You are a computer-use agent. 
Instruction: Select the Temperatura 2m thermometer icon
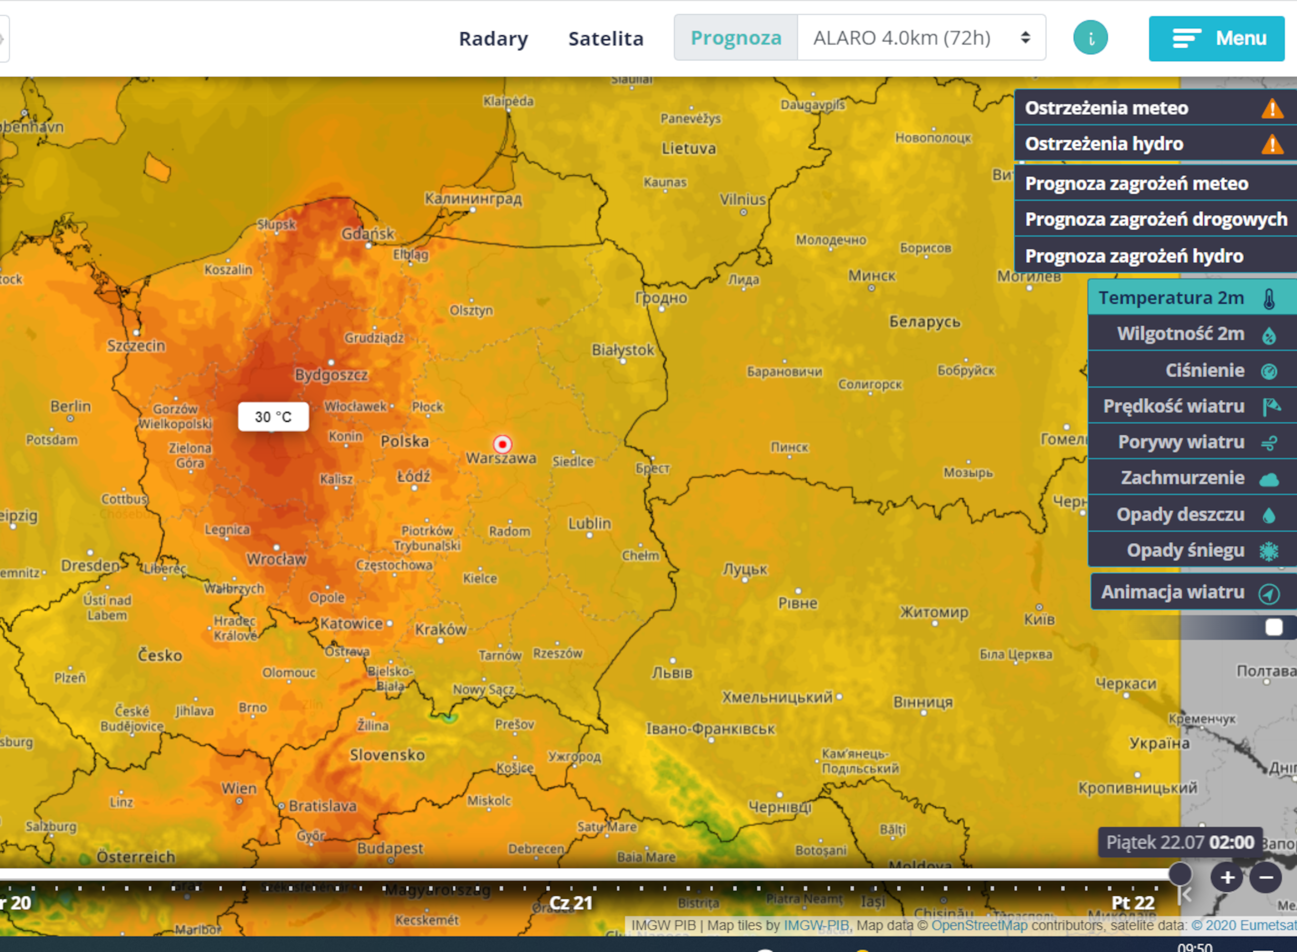1269,298
